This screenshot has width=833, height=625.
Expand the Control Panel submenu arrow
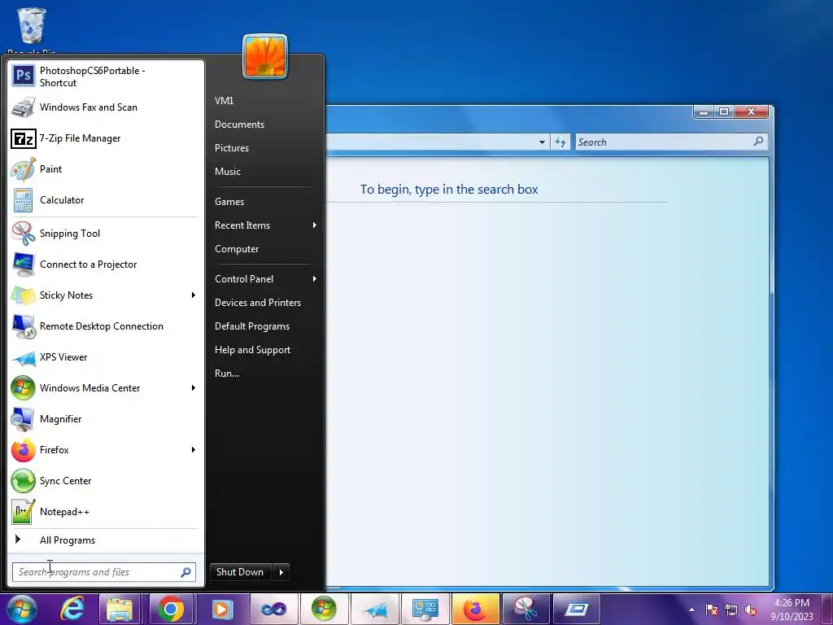point(315,279)
